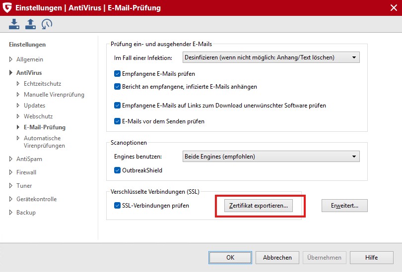Open Webschutz settings entry
The image size is (402, 272).
coord(38,116)
